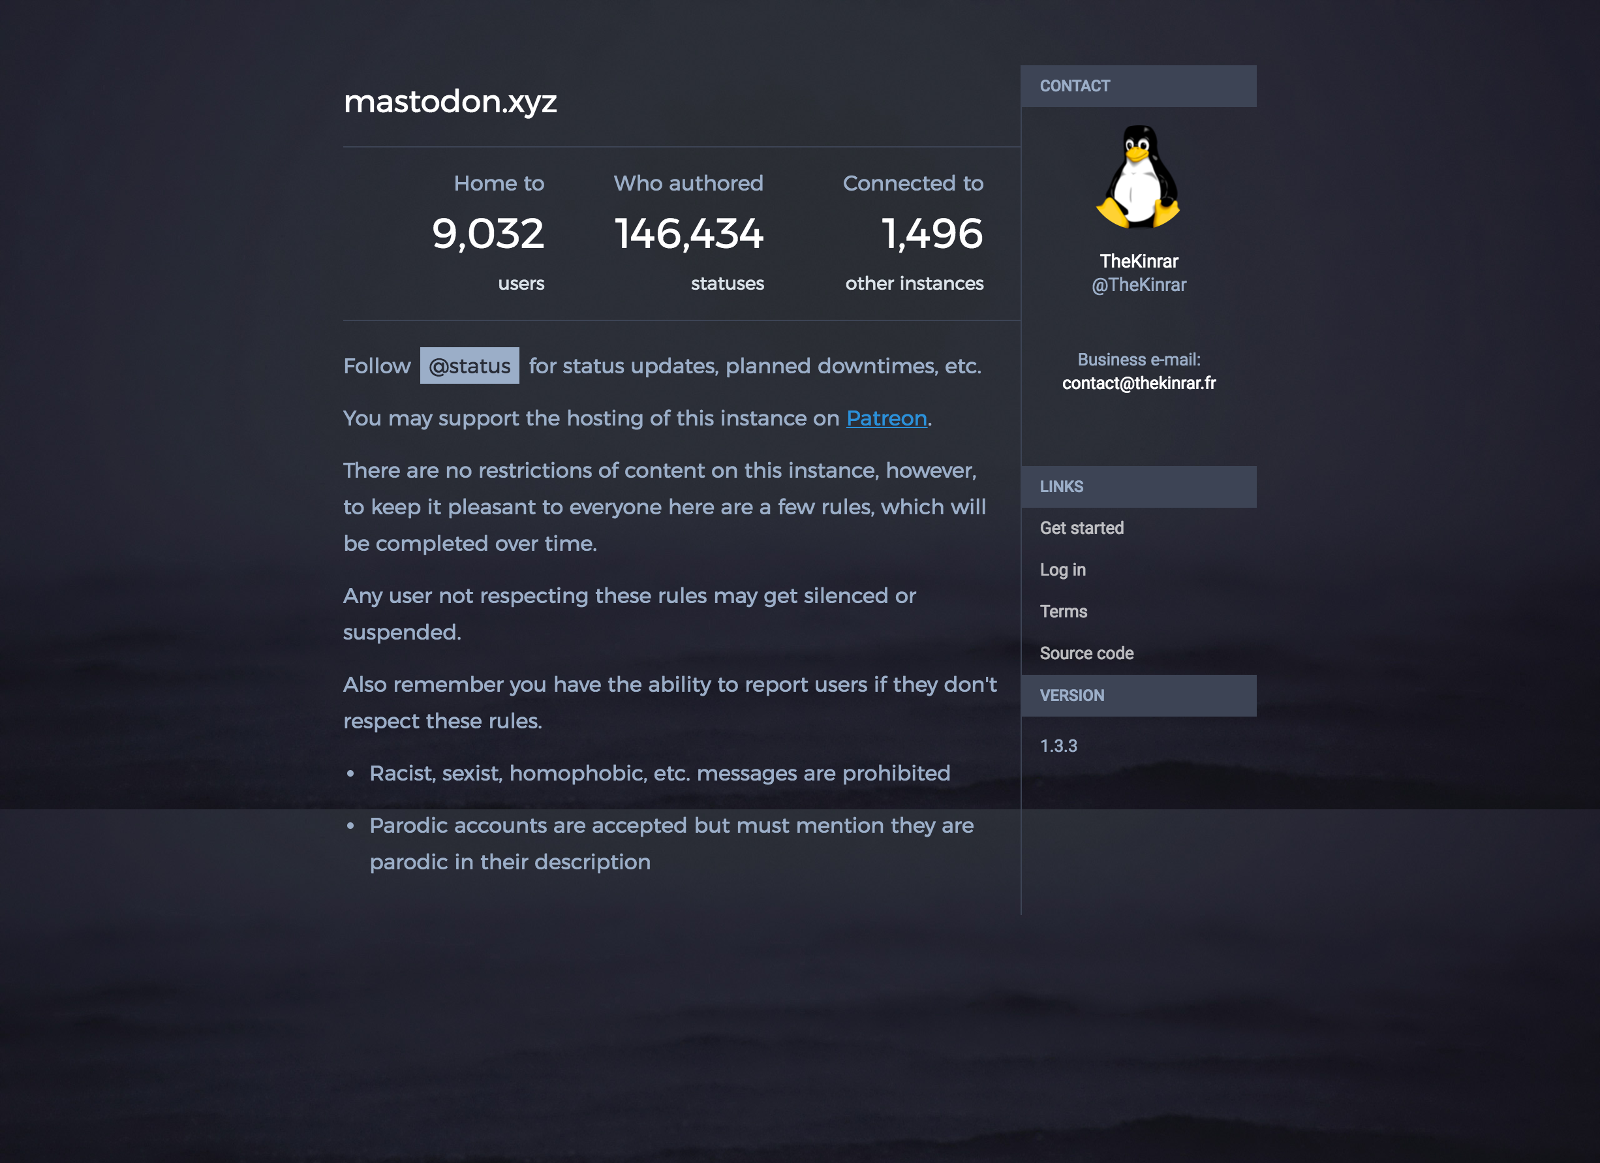This screenshot has height=1163, width=1600.
Task: Click the rule about parodic accounts
Action: click(671, 843)
